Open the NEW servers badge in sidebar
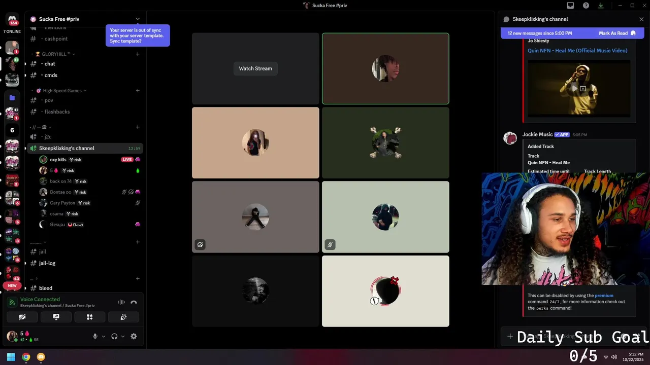The width and height of the screenshot is (650, 365). tap(12, 285)
